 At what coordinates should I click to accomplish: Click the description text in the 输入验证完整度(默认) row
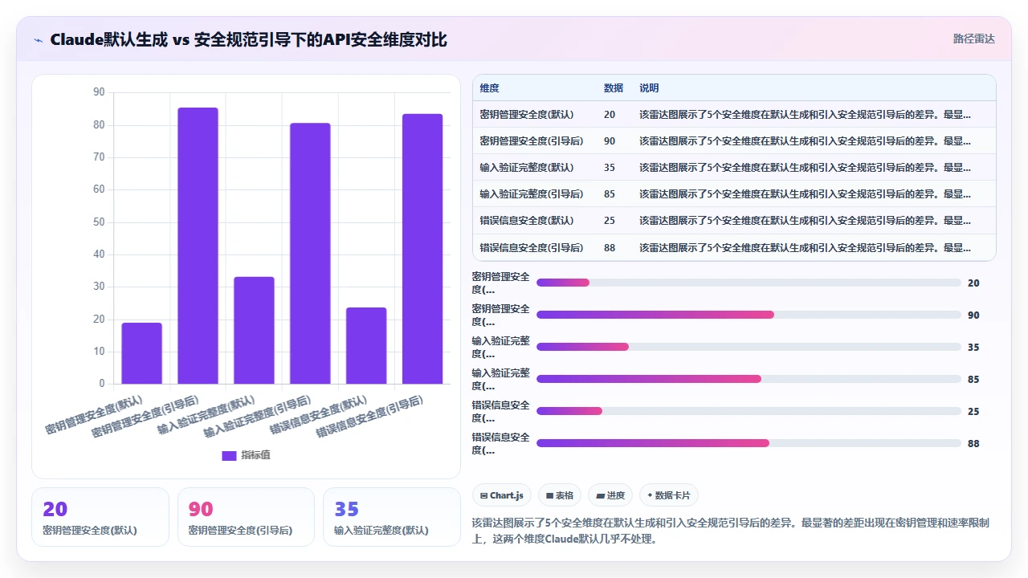[805, 168]
